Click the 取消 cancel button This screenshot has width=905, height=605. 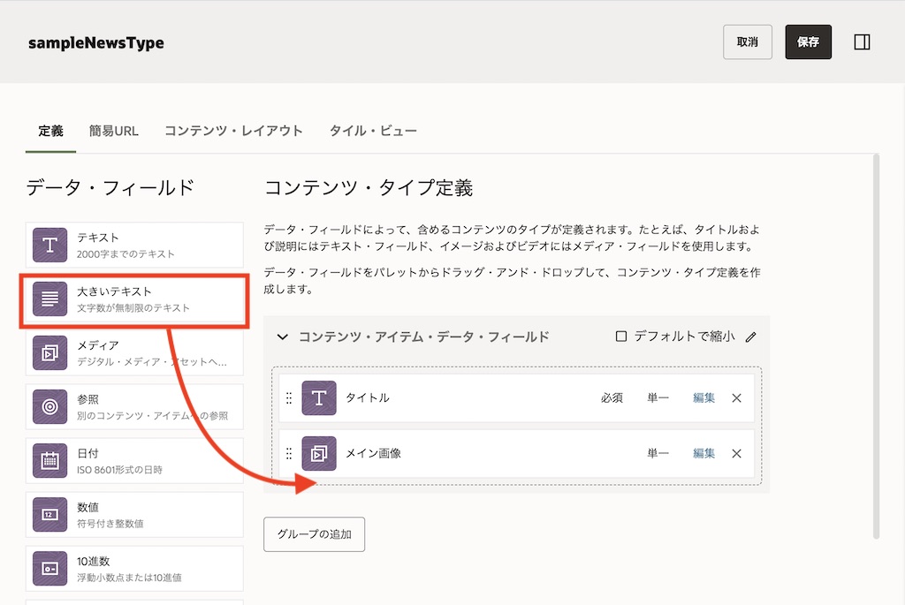point(747,42)
